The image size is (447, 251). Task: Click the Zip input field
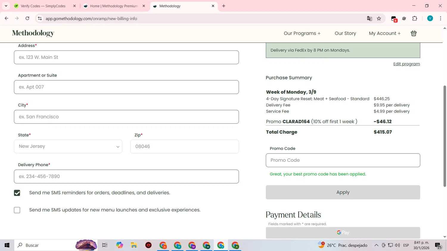pyautogui.click(x=184, y=147)
